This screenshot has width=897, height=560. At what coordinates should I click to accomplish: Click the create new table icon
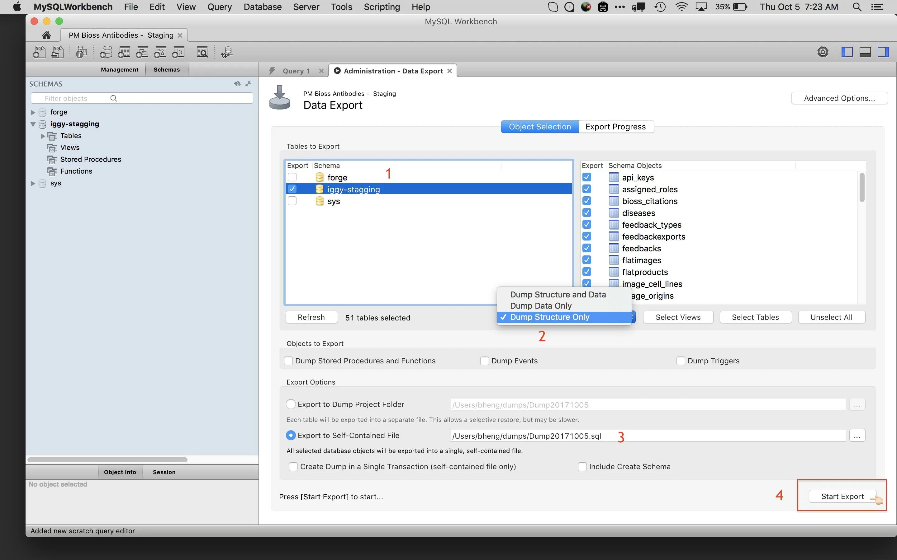(124, 52)
